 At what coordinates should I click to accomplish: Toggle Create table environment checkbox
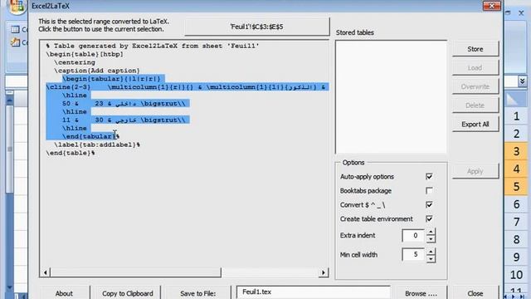pos(429,219)
